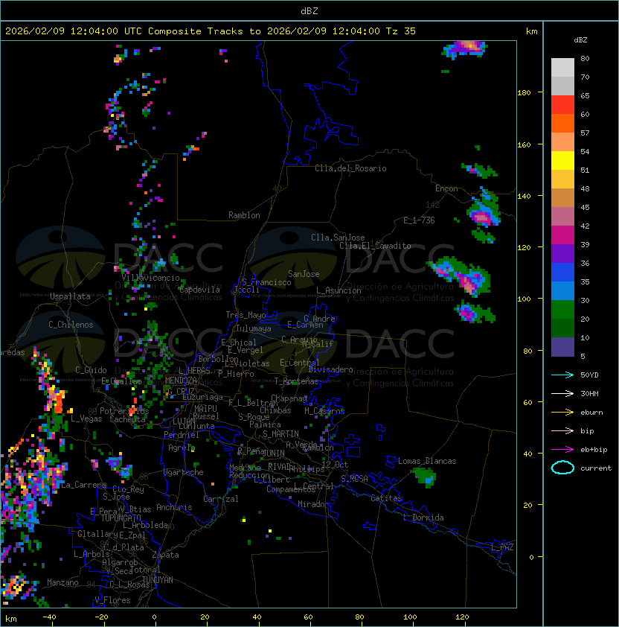Click the magenta eb+bip arrow icon
Screen dimensions: 619x627
coord(562,450)
